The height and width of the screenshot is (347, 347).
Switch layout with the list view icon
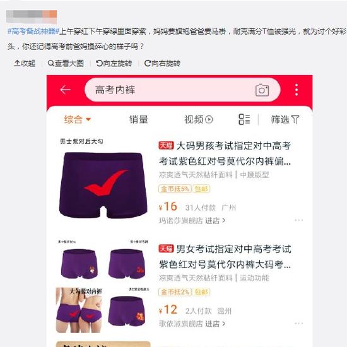(x=244, y=119)
